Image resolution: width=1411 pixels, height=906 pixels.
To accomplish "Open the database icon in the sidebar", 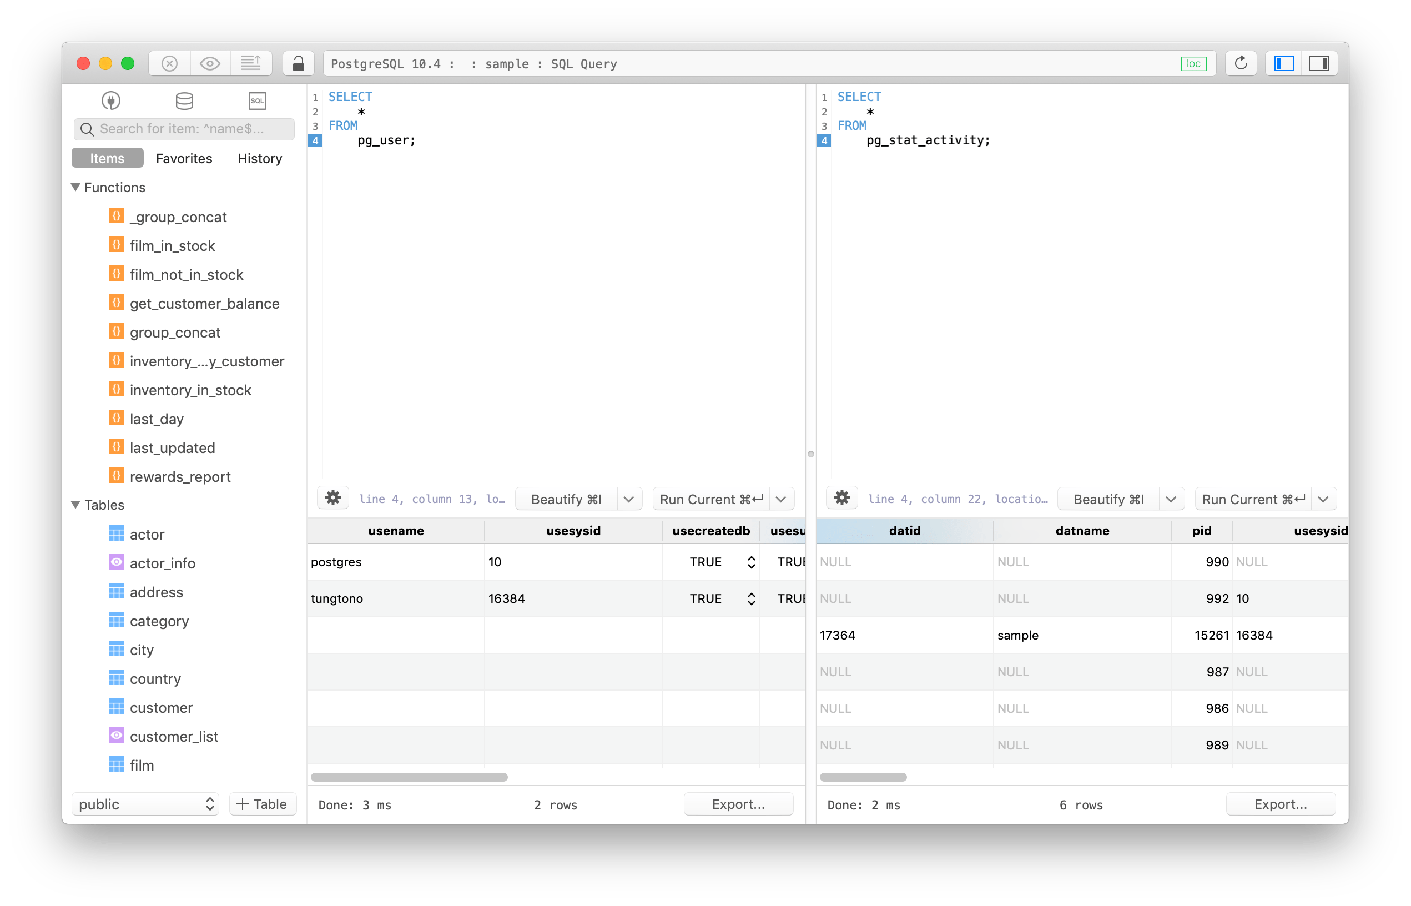I will [184, 100].
